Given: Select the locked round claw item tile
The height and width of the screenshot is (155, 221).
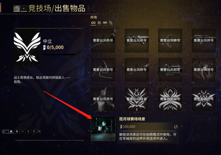Looking at the screenshot, I should pyautogui.click(x=204, y=70).
